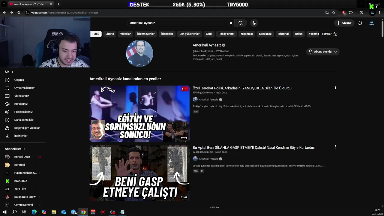Open Özel Harekat Polisi video title
This screenshot has width=384, height=216.
click(x=242, y=88)
